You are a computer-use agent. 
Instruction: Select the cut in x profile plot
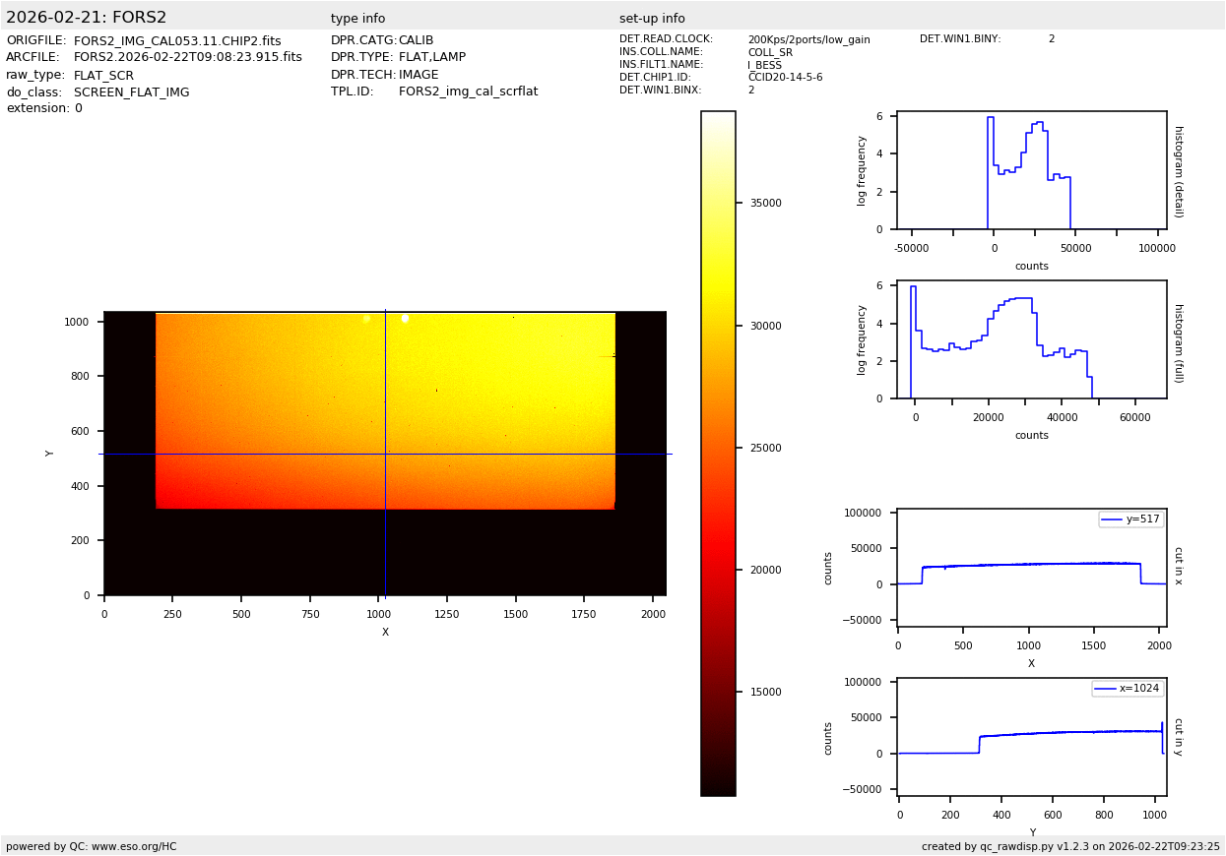click(1031, 567)
